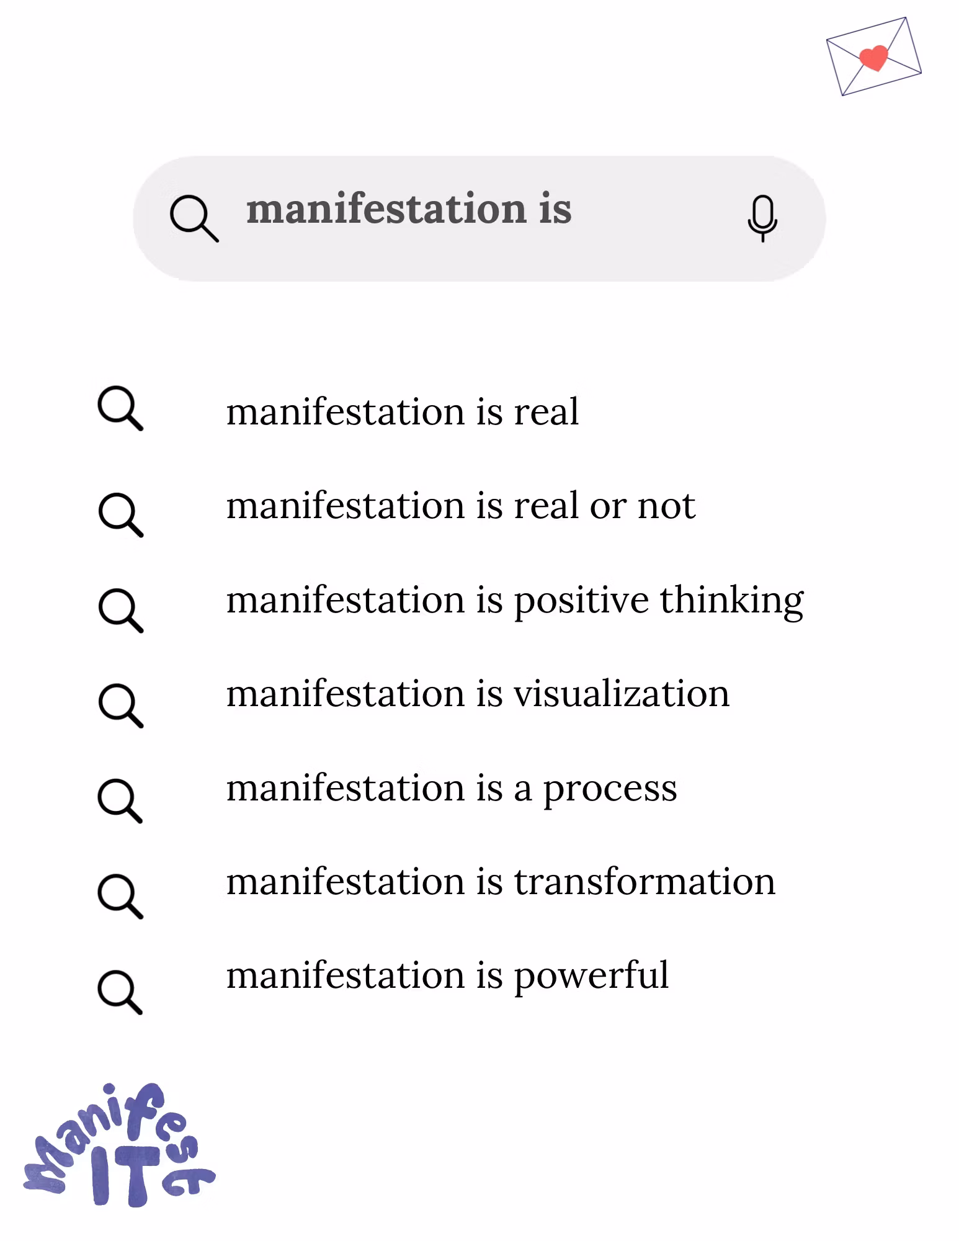Click magnifier next to 'manifestation is transformation'
This screenshot has width=959, height=1241.
[x=120, y=896]
